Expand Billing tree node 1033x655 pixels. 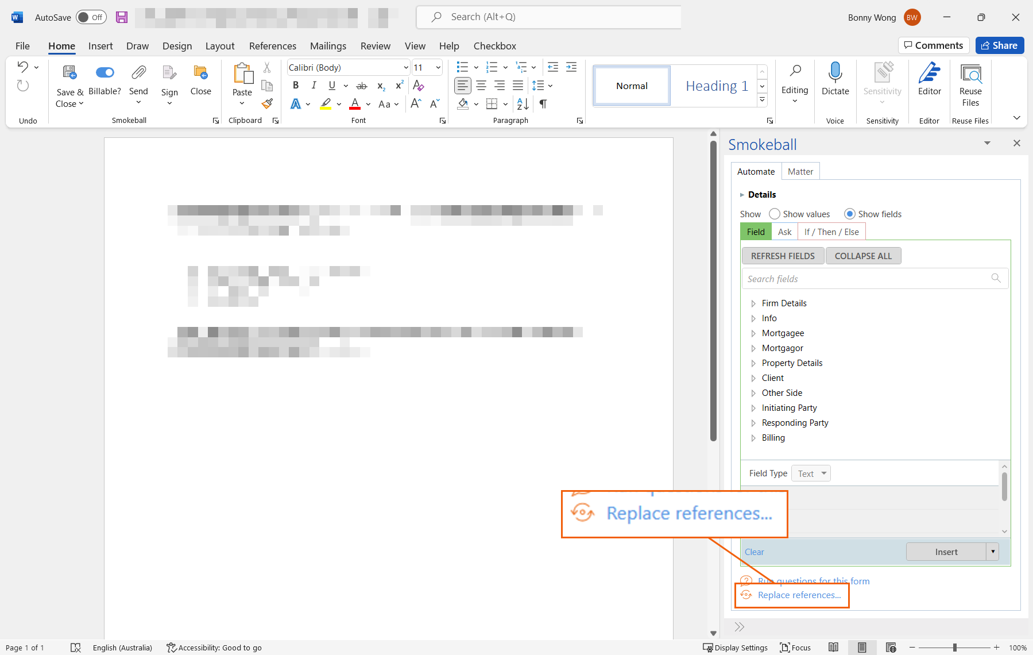click(x=753, y=438)
